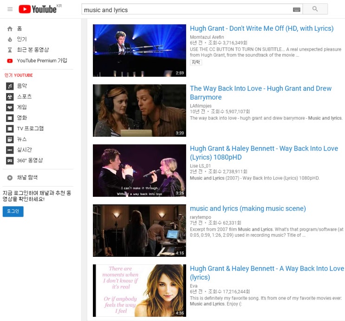Click the 자막 subtitles badge

click(196, 62)
